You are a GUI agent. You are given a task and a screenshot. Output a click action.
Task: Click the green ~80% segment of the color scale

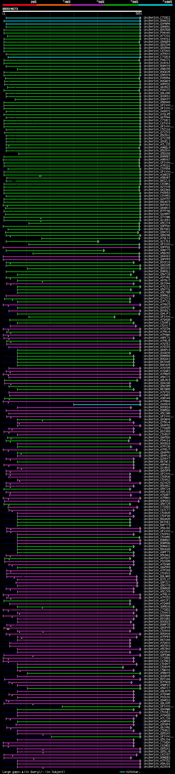click(x=121, y=5)
